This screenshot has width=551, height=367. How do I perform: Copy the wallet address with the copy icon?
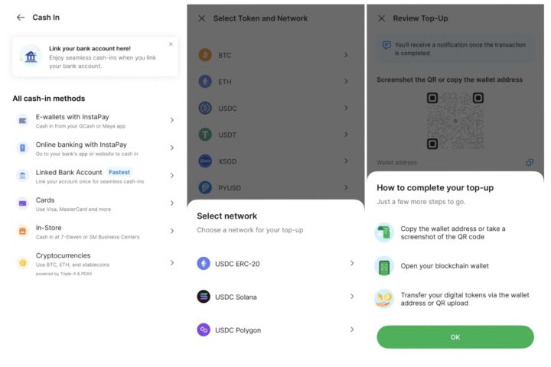pyautogui.click(x=530, y=162)
